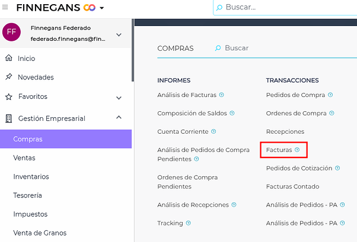Click help icon beside Pedidos de Compra
This screenshot has height=242, width=357.
click(x=330, y=95)
